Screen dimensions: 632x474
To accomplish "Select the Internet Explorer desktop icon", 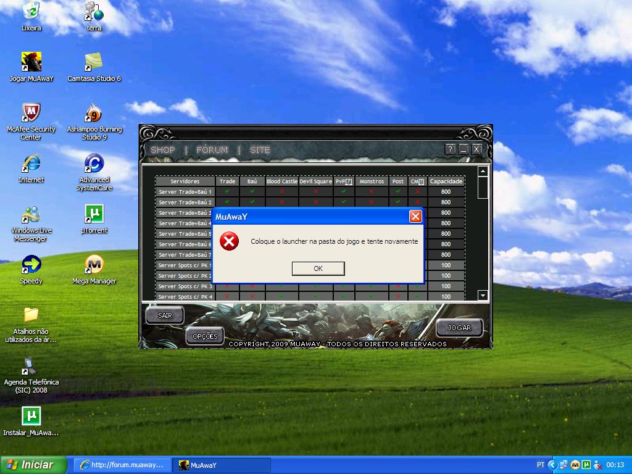I will click(31, 168).
